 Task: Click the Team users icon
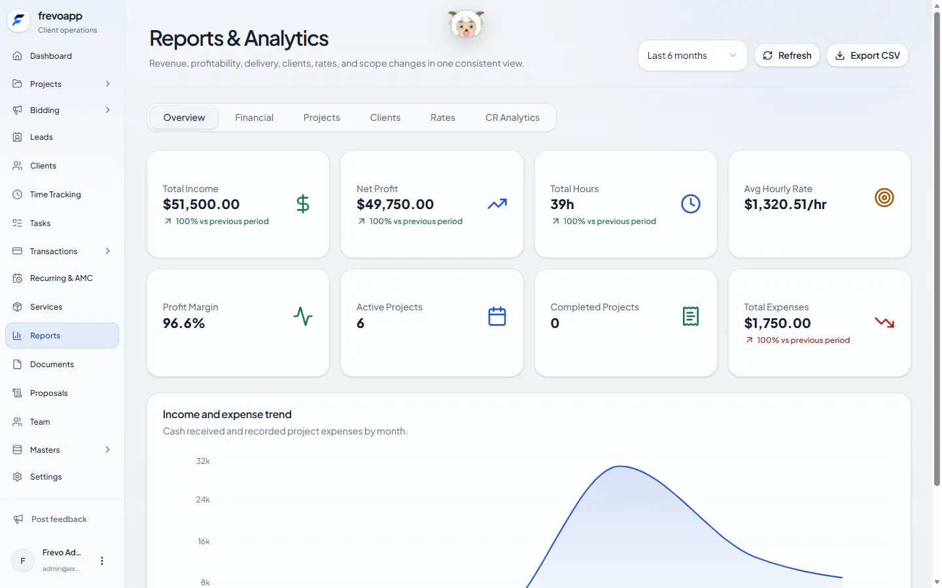click(x=18, y=422)
